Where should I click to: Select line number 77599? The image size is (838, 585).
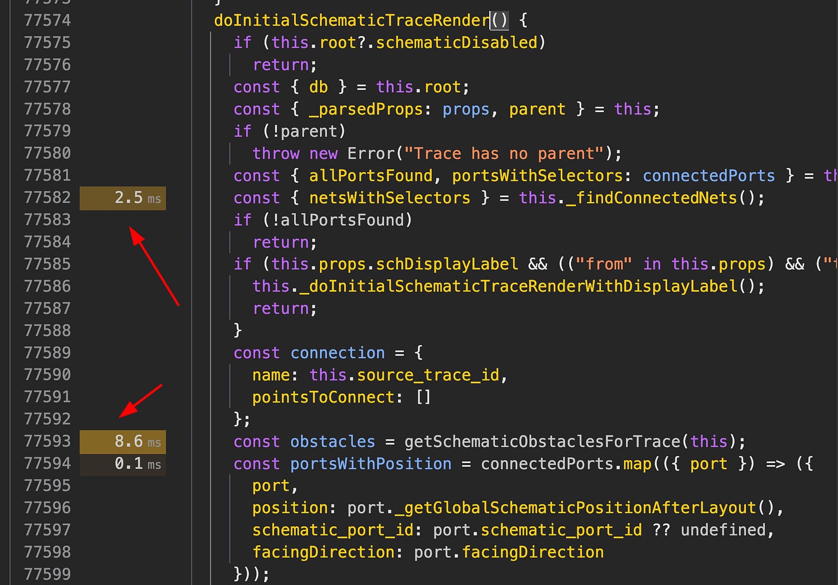pyautogui.click(x=47, y=574)
